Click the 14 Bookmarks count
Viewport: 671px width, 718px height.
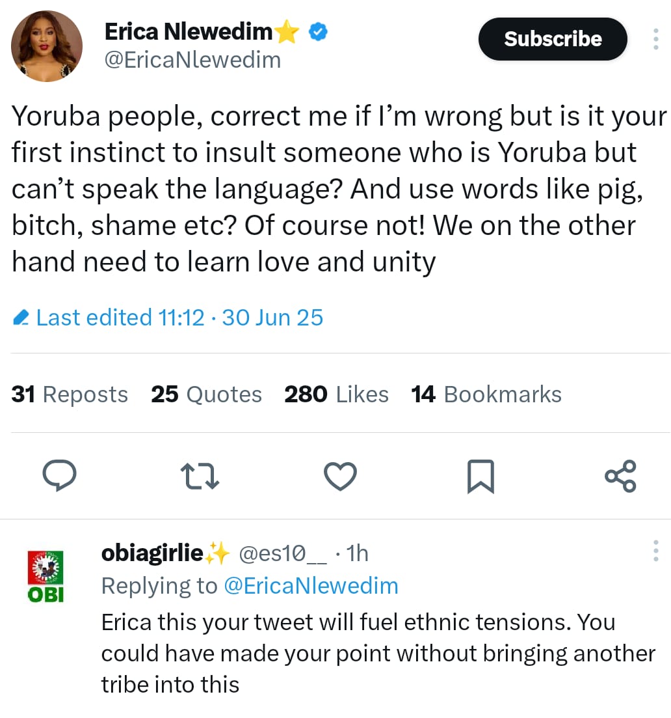point(486,394)
